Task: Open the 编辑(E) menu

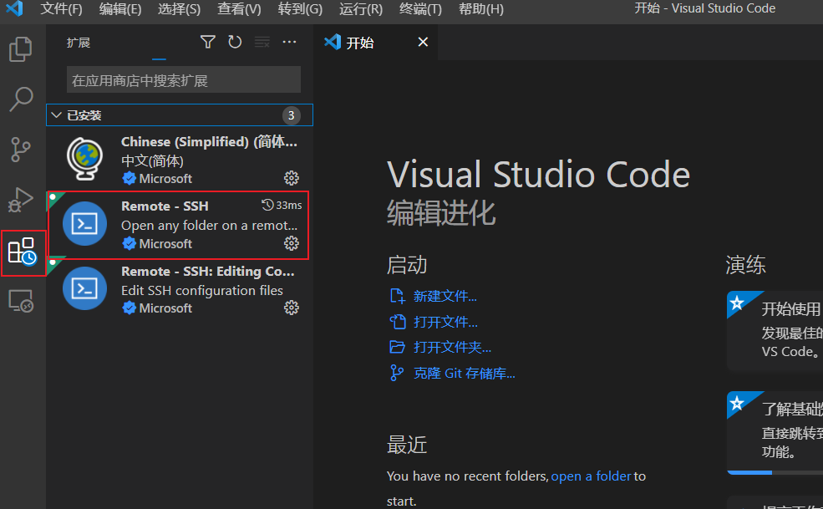Action: click(120, 9)
